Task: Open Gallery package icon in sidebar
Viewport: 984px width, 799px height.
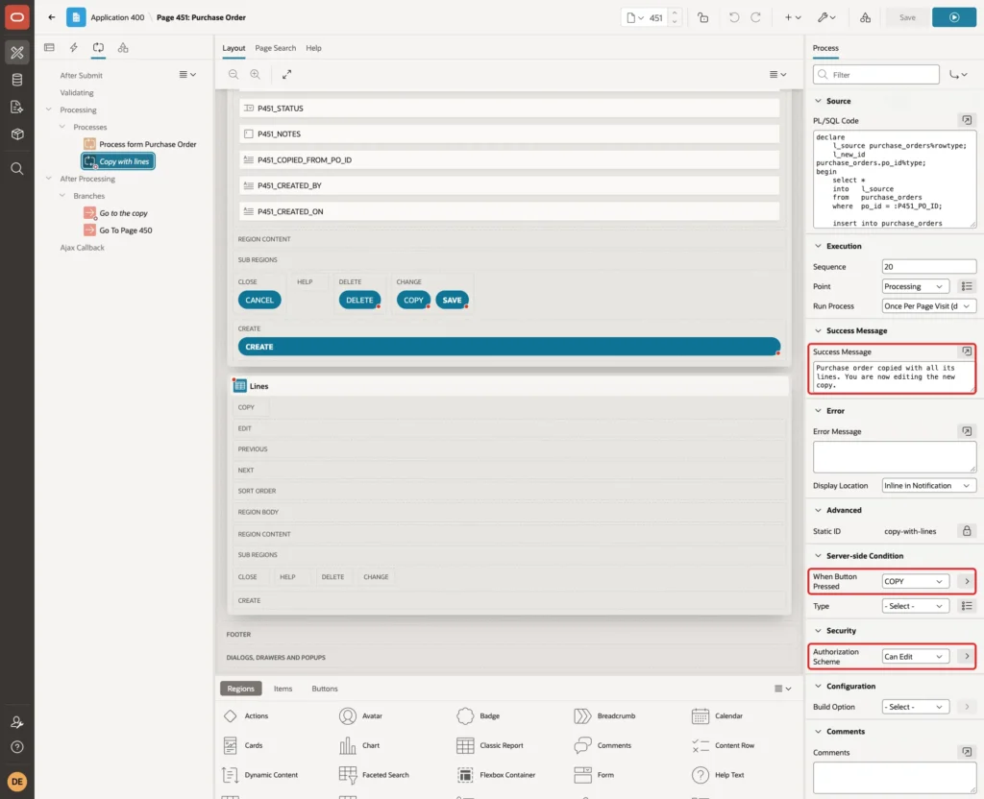Action: pyautogui.click(x=17, y=133)
